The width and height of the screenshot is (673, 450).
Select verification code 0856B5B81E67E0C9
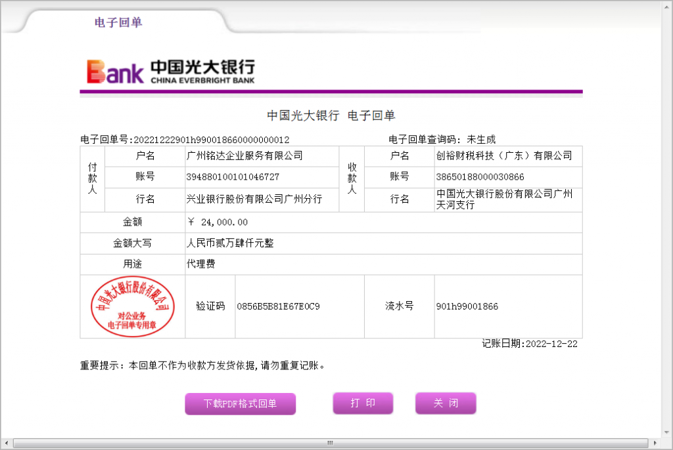point(278,306)
